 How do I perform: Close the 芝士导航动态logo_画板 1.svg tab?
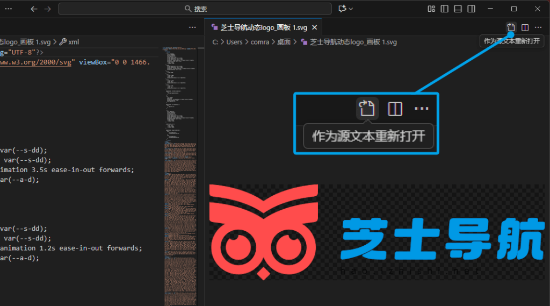(x=315, y=27)
